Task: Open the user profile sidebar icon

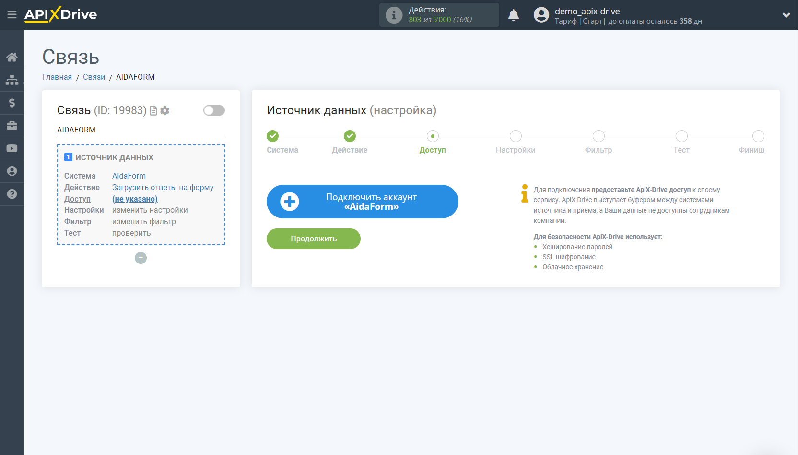Action: (x=12, y=171)
